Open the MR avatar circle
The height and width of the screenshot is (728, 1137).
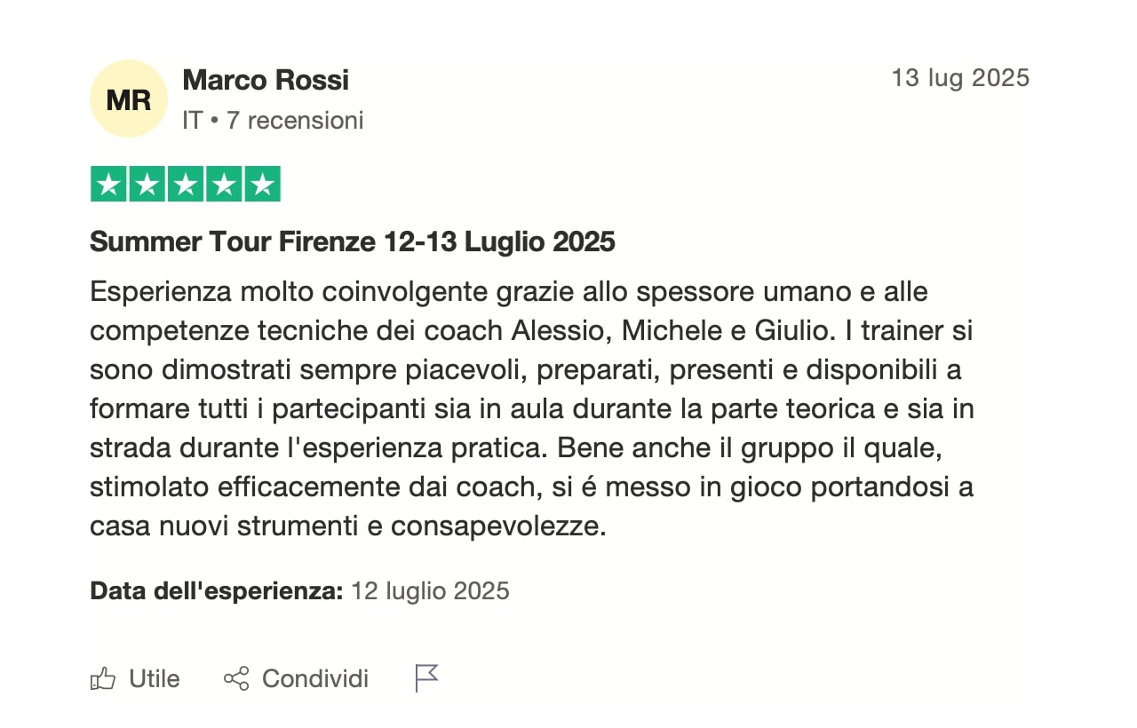tap(129, 99)
